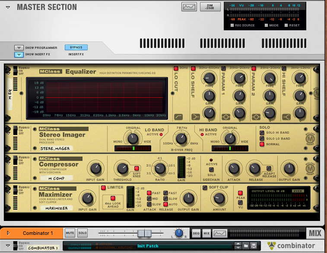327x253 pixels.
Task: Click the Init Patch name display
Action: pos(184,246)
